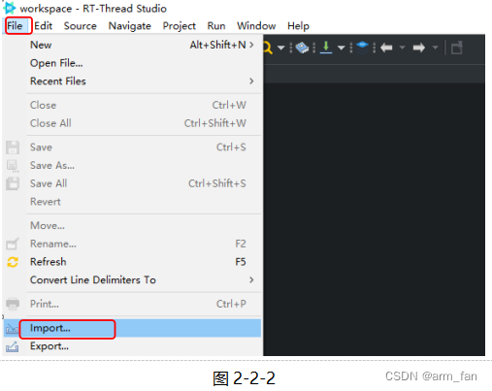Click the Rename icon in File menu

point(13,244)
